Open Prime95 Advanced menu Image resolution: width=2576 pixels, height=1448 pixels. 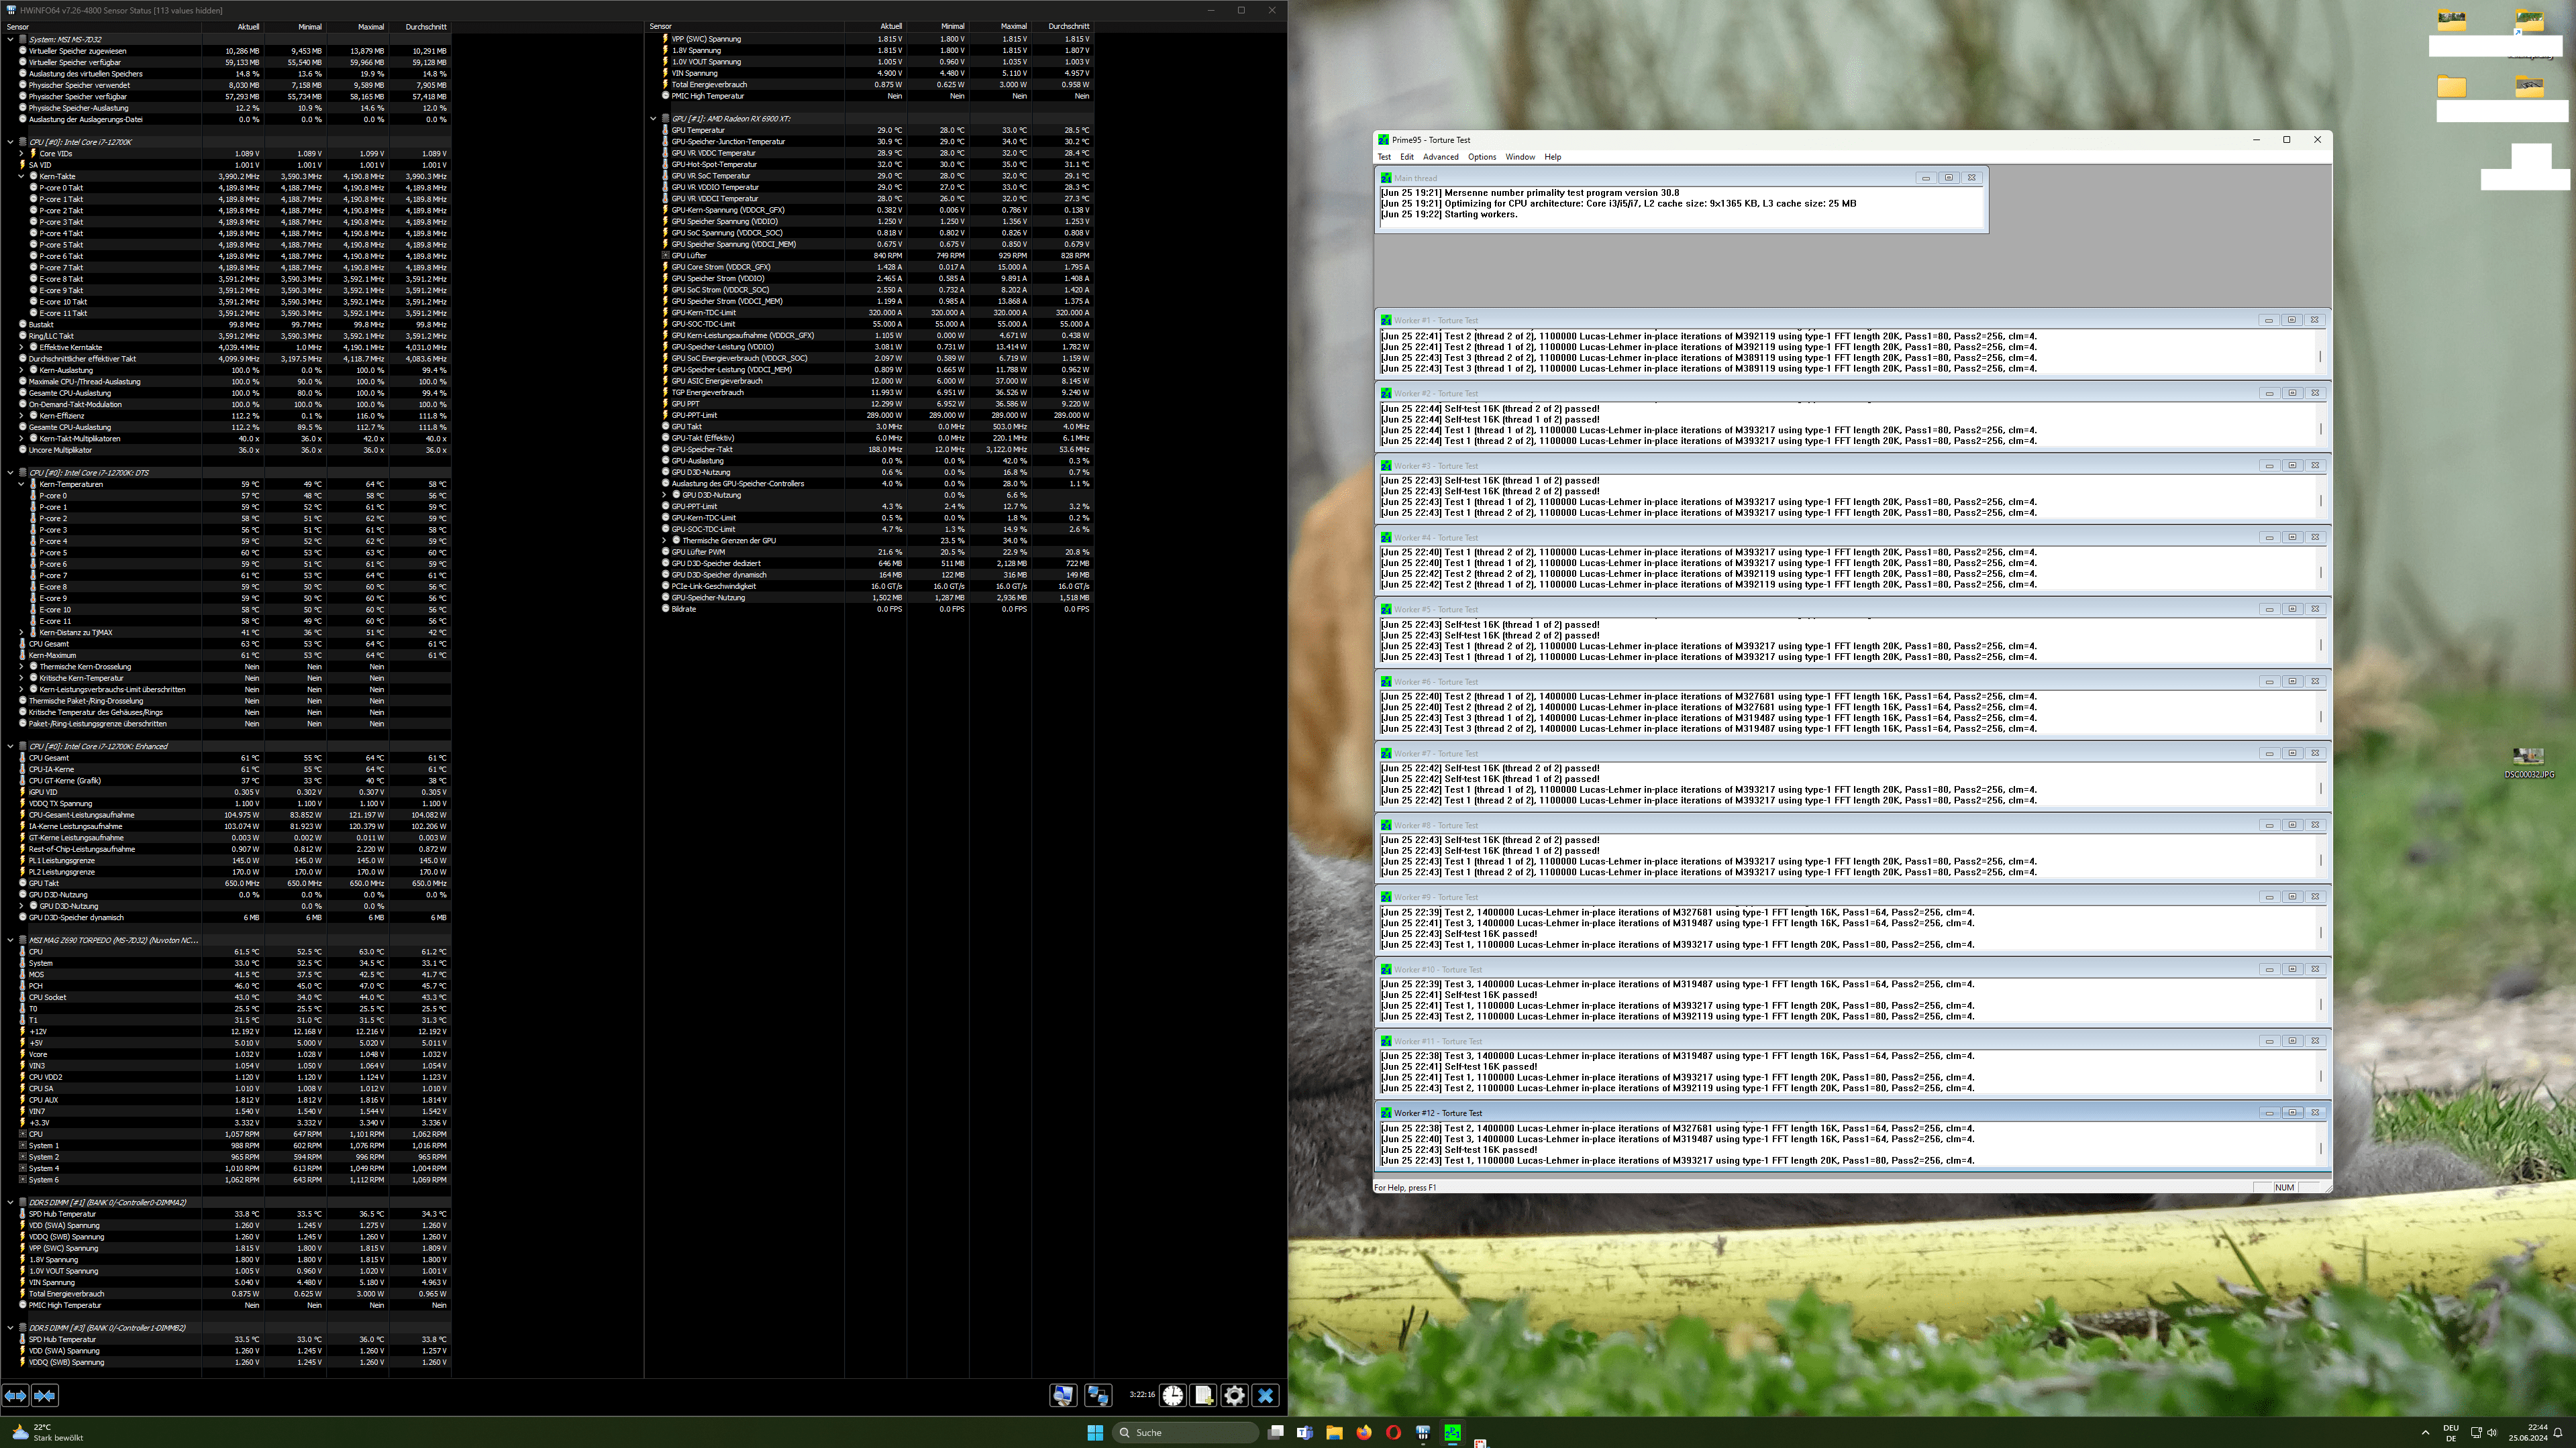(x=1440, y=157)
